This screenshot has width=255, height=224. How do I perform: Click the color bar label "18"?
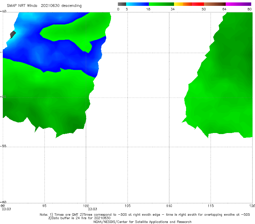[148, 9]
